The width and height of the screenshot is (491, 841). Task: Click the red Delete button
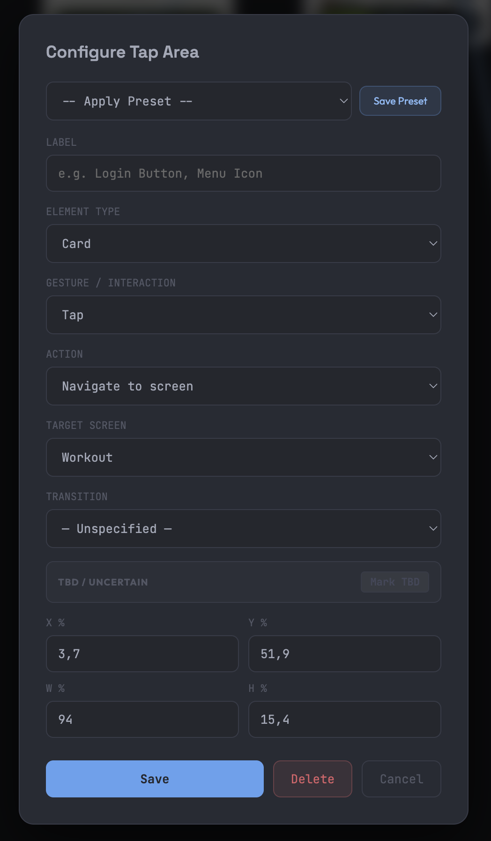(x=312, y=779)
